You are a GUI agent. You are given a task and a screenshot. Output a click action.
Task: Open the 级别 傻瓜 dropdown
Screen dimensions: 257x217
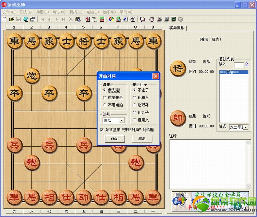point(121,121)
